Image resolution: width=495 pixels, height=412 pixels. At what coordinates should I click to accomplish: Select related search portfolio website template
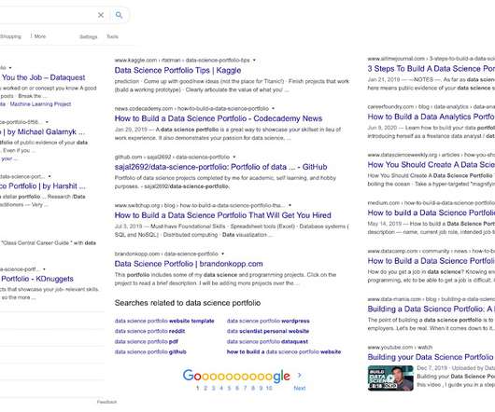point(164,321)
